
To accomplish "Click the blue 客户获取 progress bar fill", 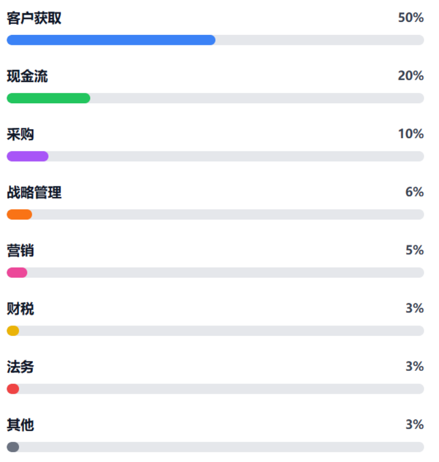I will (x=111, y=40).
